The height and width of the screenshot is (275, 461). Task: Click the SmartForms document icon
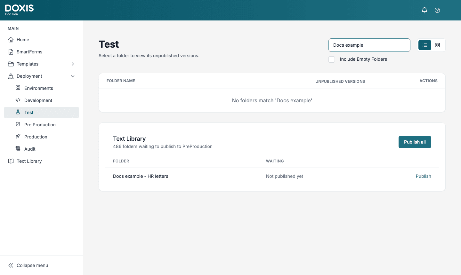11,52
